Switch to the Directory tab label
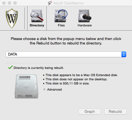 tap(37, 25)
